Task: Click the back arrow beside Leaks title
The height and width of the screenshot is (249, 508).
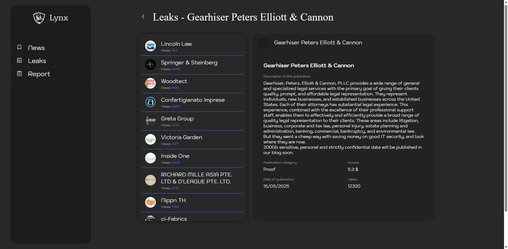Action: 143,17
